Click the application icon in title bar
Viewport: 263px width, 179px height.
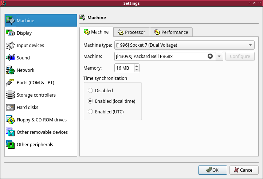coord(3,3)
